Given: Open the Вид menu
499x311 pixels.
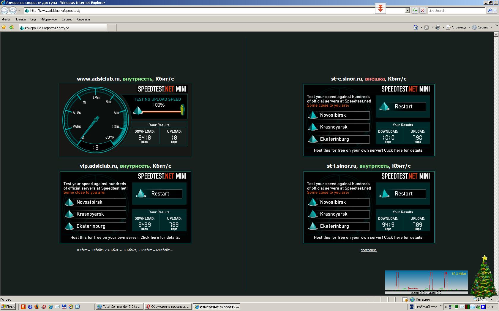Looking at the screenshot, I should click(x=33, y=19).
